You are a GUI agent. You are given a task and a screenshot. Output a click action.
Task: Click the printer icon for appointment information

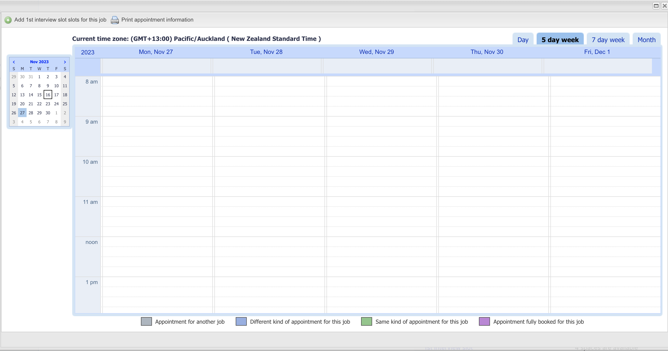point(115,20)
